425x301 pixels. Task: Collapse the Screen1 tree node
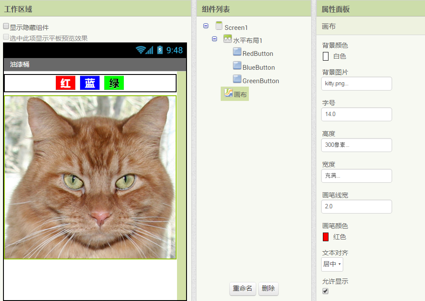(206, 26)
